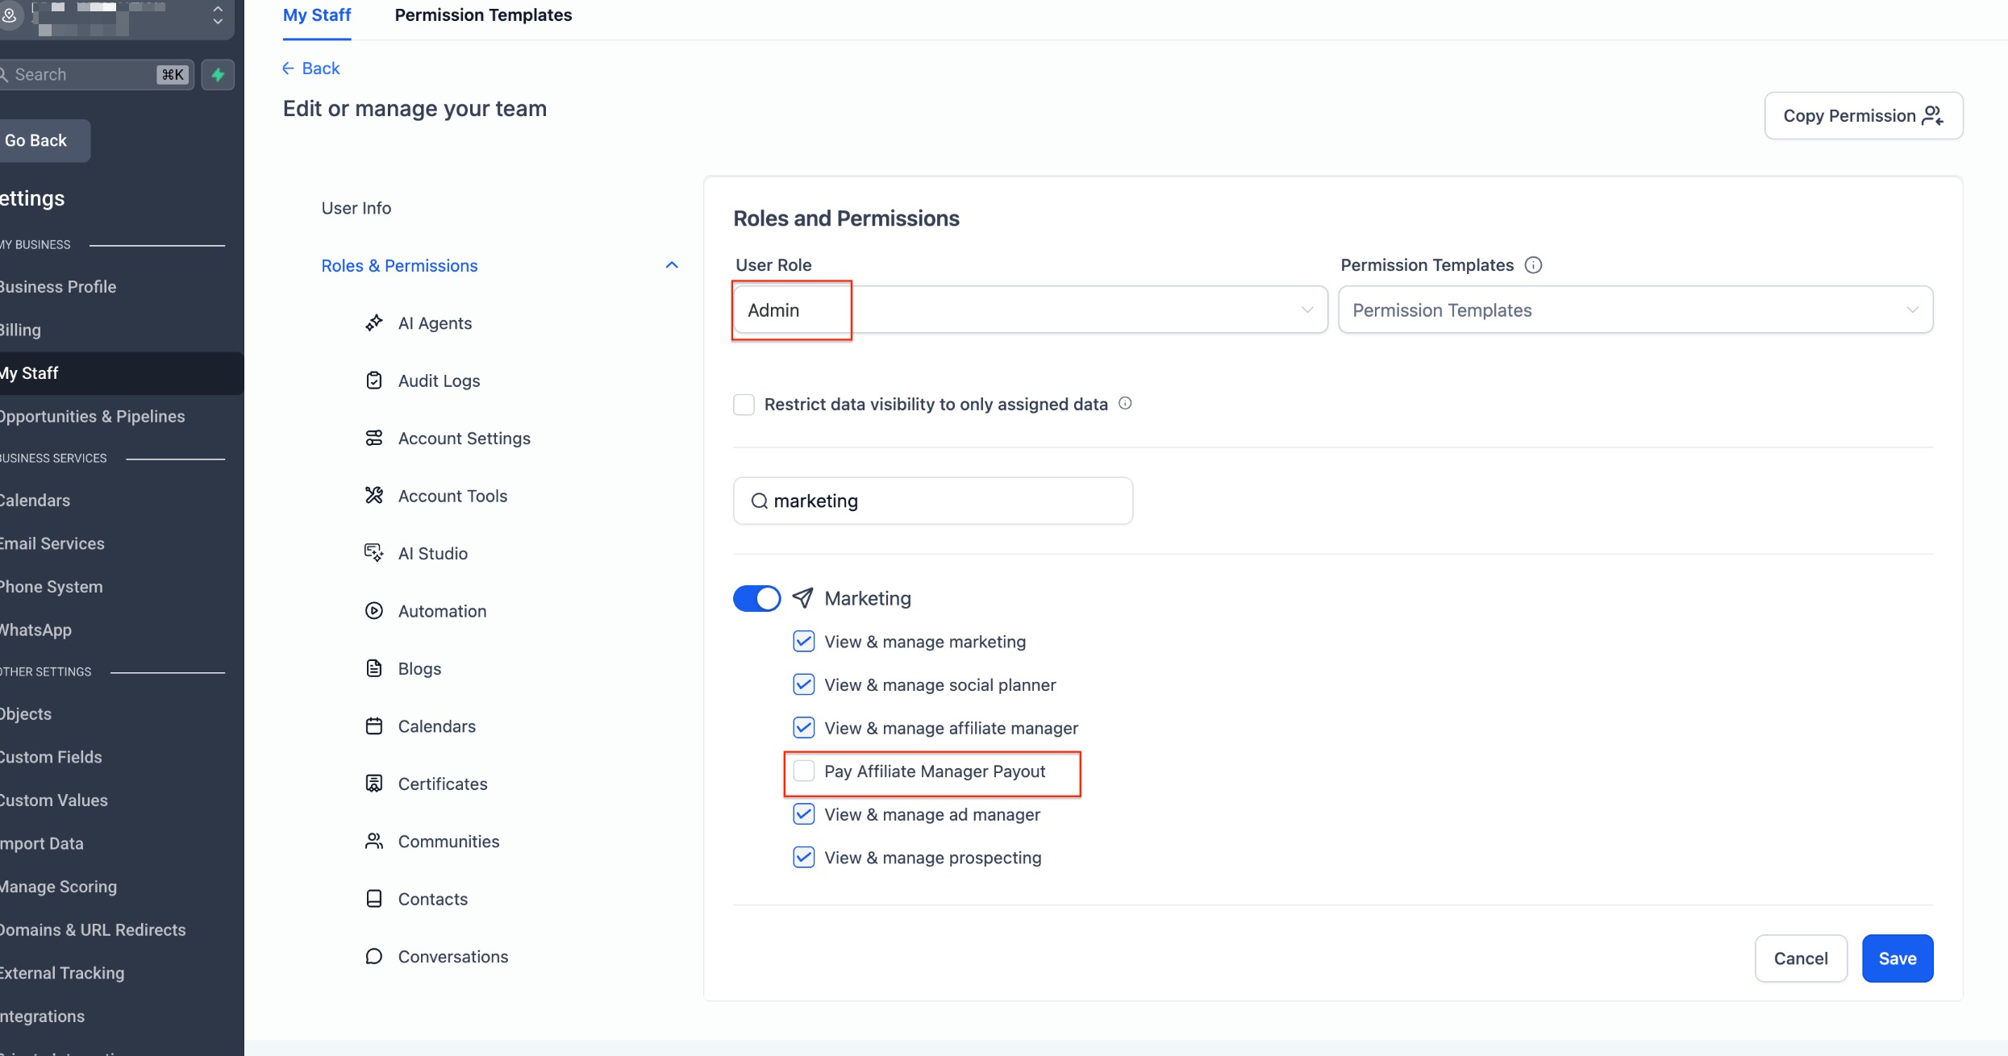Click the Conversations chat bubble icon
This screenshot has height=1056, width=2008.
[x=374, y=956]
